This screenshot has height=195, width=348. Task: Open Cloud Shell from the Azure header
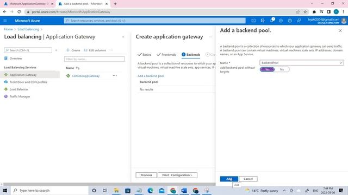tap(253, 21)
